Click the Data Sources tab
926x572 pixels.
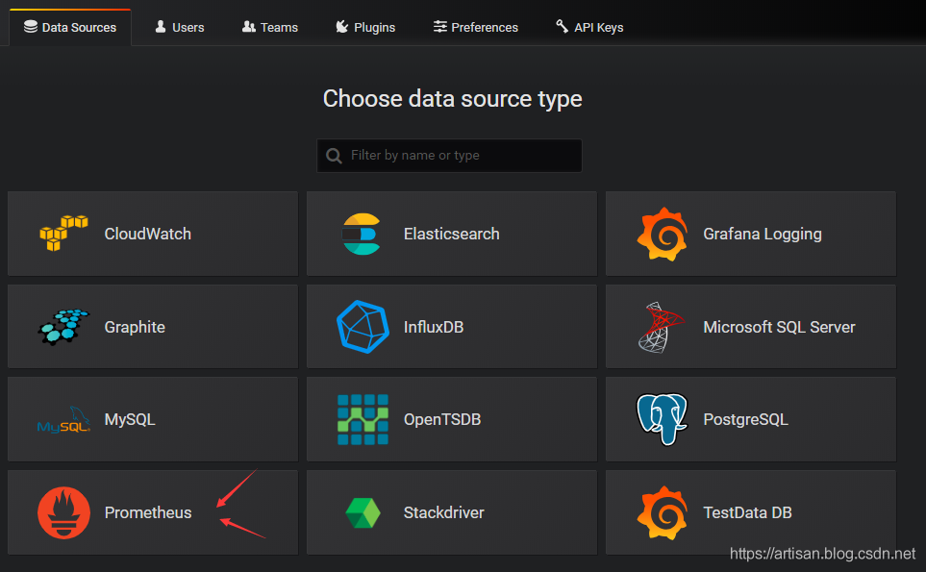point(70,27)
